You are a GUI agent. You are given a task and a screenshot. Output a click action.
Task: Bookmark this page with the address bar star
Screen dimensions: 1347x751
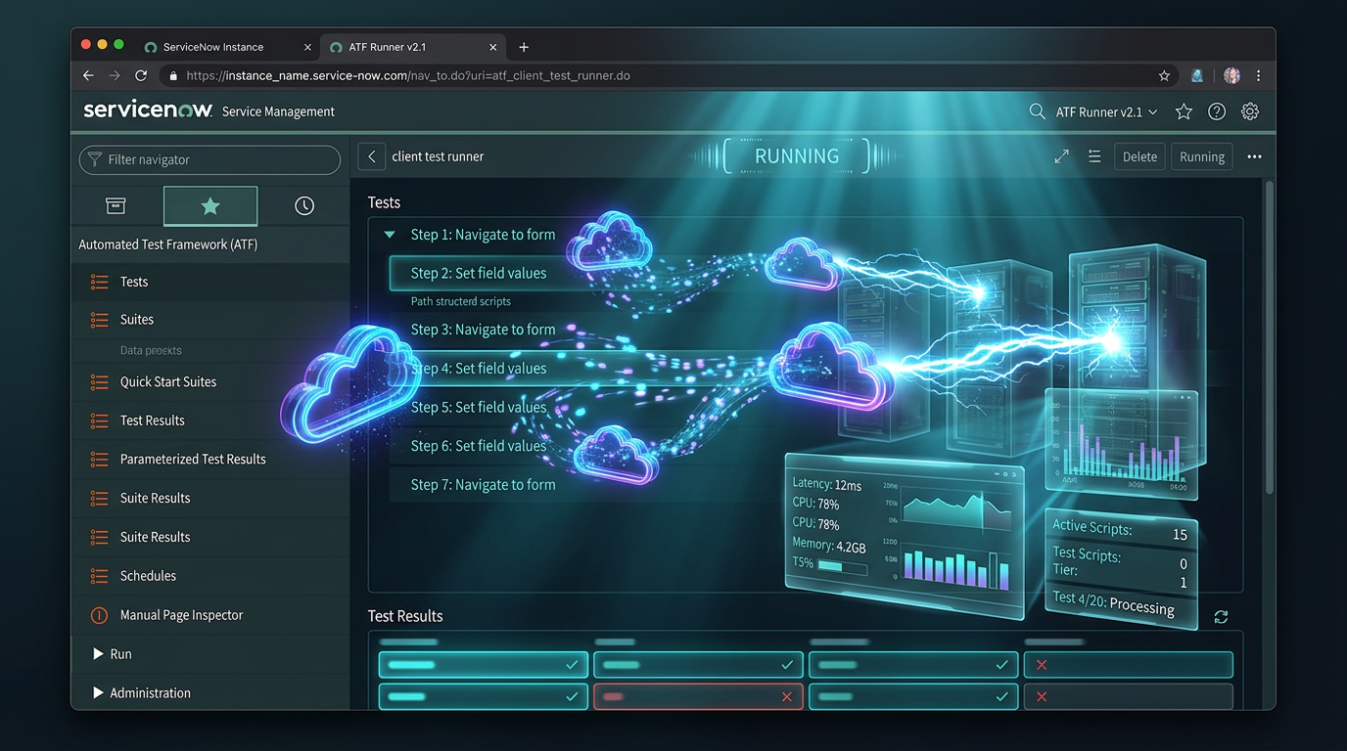(1164, 75)
